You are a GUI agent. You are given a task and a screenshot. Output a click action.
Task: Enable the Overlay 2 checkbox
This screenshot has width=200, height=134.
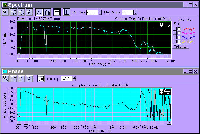(179, 33)
